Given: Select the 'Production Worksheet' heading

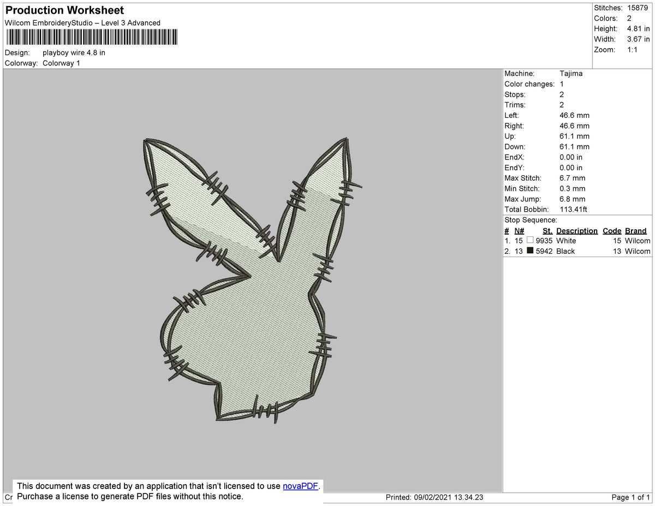Looking at the screenshot, I should coord(64,10).
